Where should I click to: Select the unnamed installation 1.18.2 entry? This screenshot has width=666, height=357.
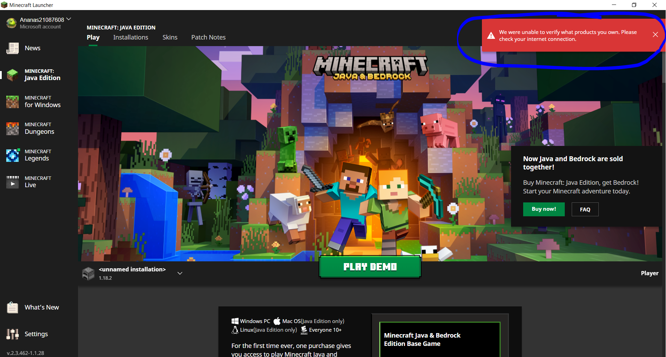[132, 273]
